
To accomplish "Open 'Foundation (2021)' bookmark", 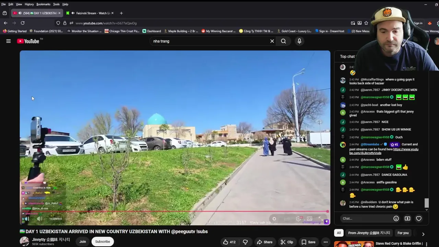I will [x=46, y=31].
